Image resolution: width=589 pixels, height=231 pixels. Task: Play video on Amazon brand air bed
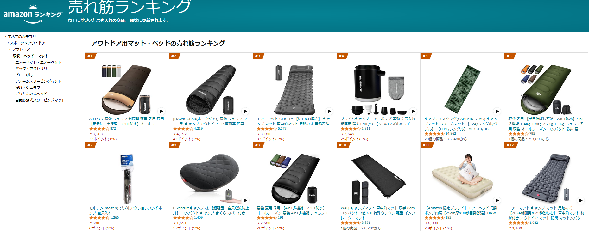[497, 200]
